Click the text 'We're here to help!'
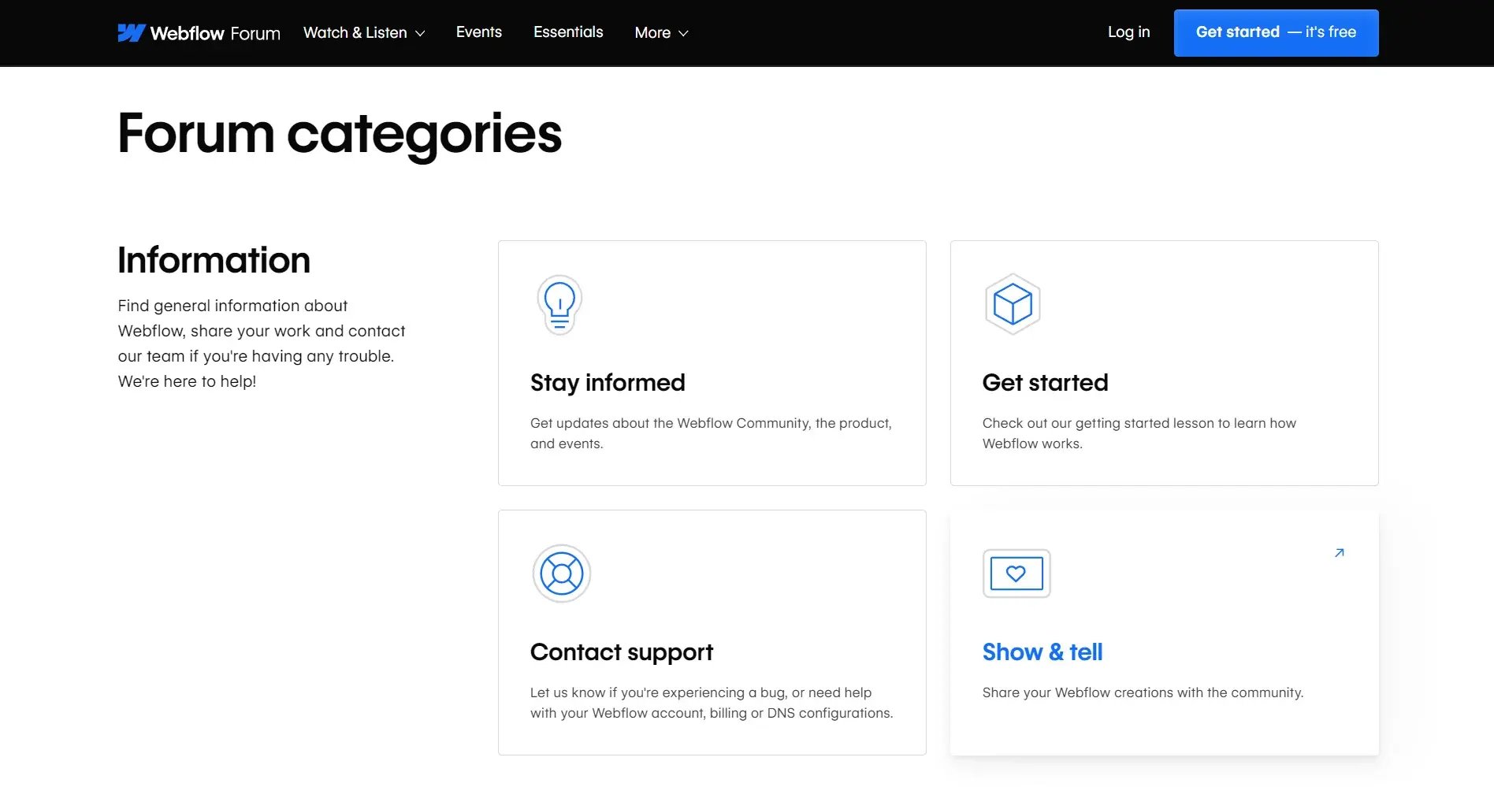 [x=187, y=381]
